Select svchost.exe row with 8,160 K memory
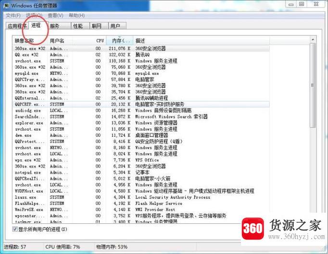The image size is (328, 254). [141, 148]
